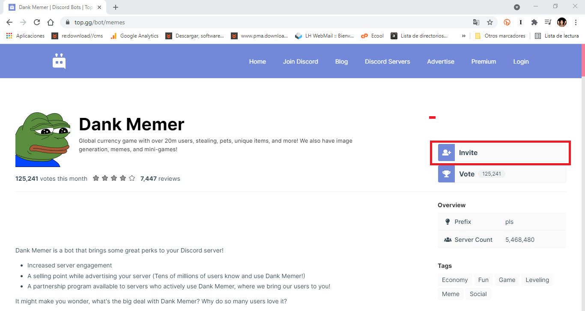Open Descargar, software bookmark

pos(195,36)
